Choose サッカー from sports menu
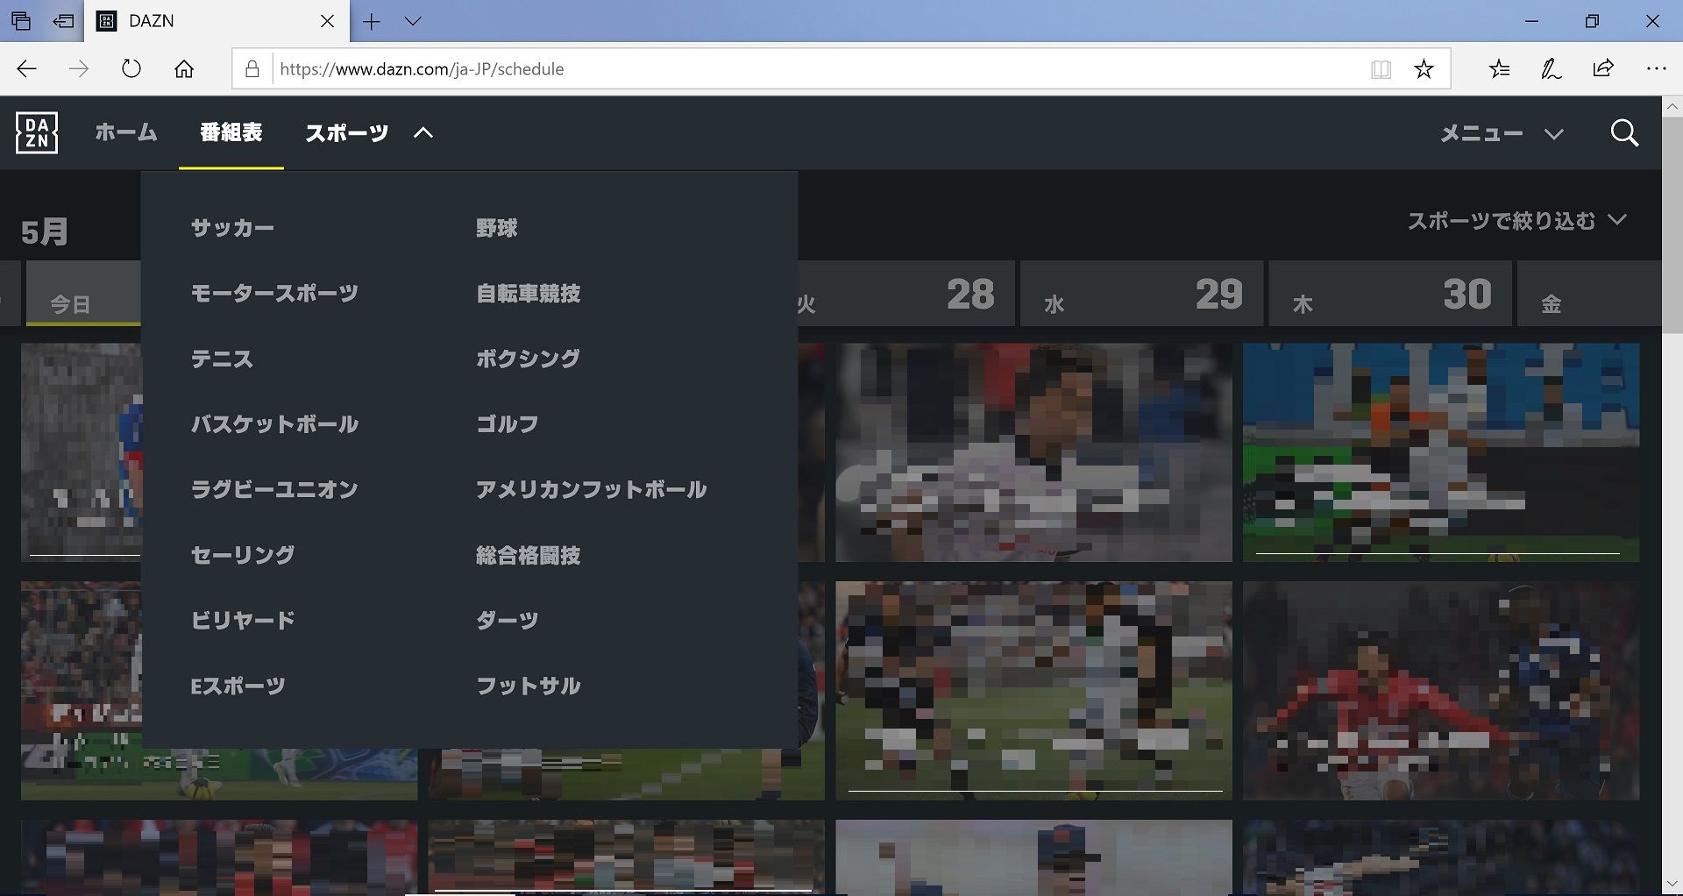 point(233,228)
